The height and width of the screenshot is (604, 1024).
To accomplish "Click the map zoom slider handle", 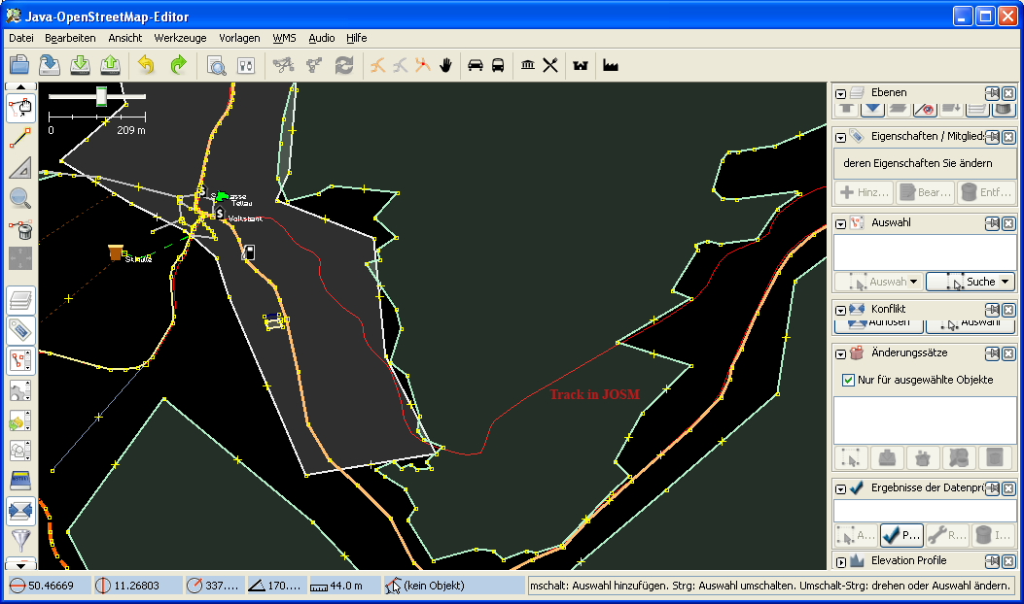I will point(101,95).
